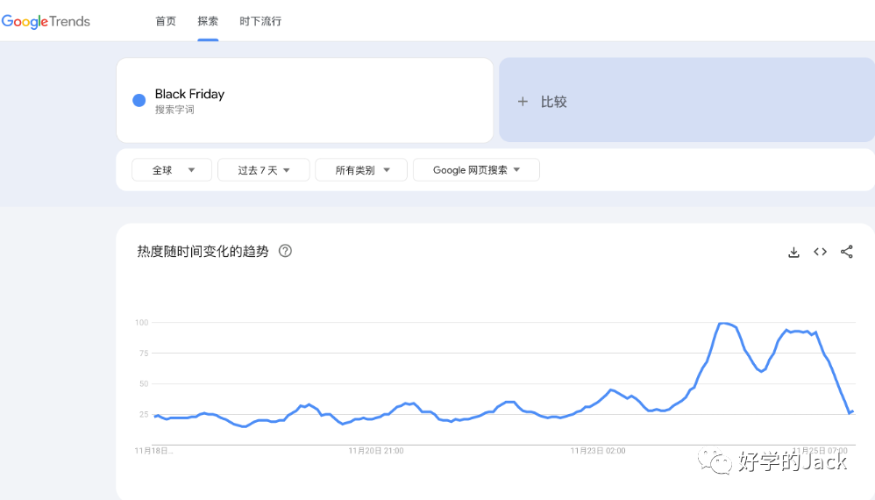Click the 热度随时间变化的趋势 heading

tap(203, 251)
